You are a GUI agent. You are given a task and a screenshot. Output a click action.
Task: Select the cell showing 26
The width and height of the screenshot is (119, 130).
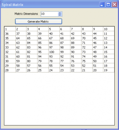pyautogui.click(x=32, y=70)
